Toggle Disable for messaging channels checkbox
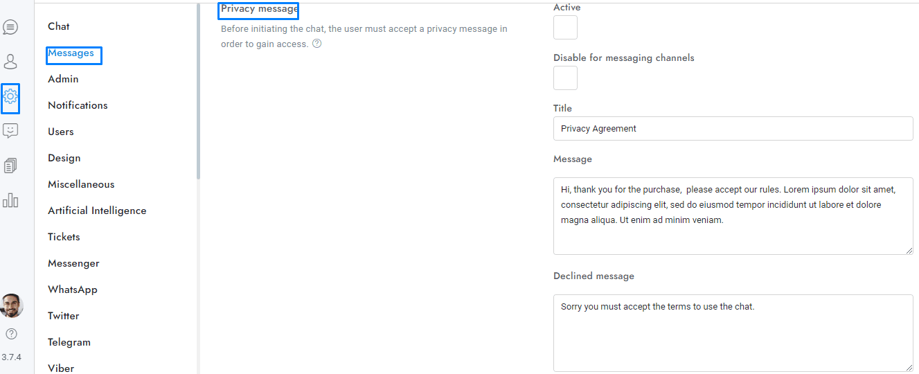The width and height of the screenshot is (919, 374). click(x=565, y=78)
